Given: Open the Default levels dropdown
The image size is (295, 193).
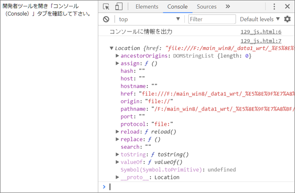Looking at the screenshot, I should 260,19.
